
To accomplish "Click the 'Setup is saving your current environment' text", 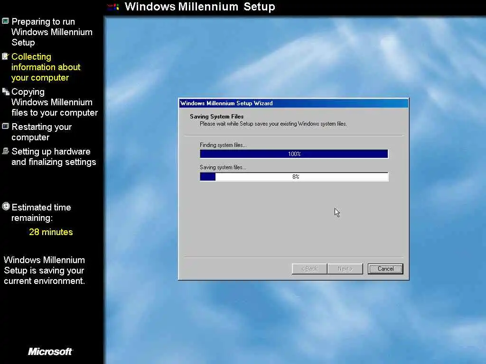I will point(44,270).
